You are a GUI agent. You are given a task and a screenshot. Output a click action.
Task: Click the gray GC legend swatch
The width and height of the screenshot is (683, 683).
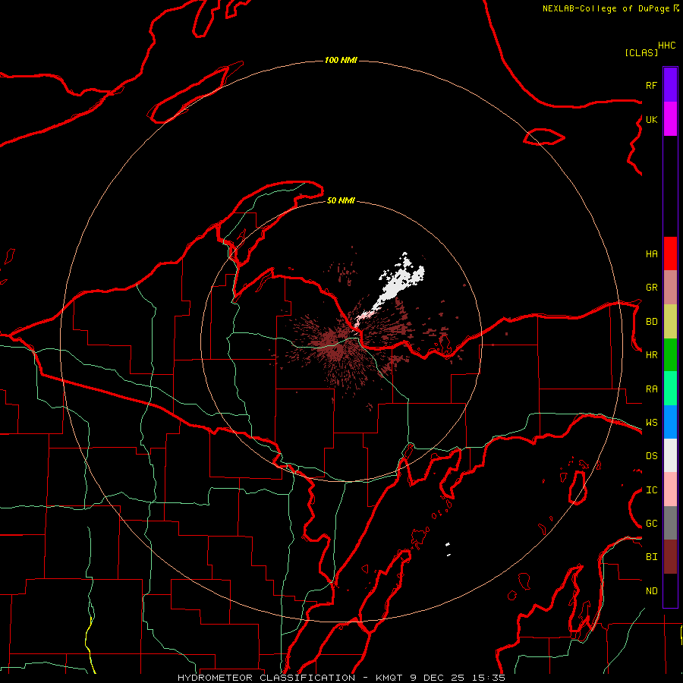(670, 523)
